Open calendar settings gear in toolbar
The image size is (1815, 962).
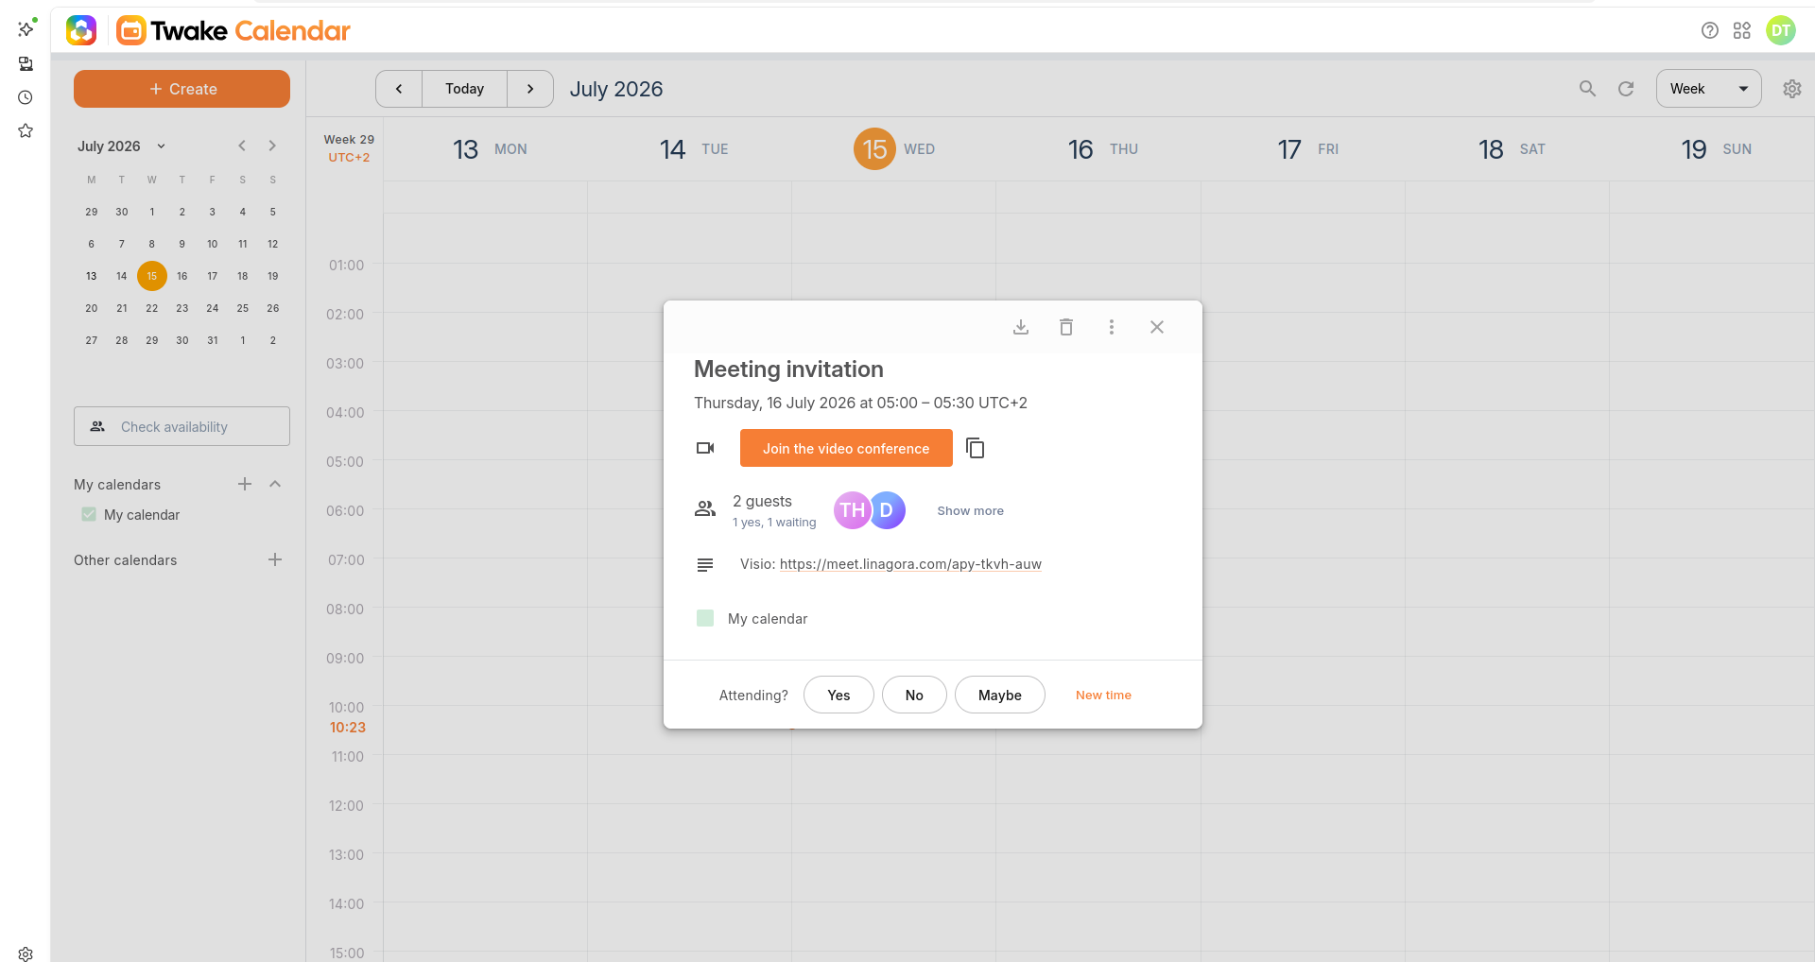(1792, 89)
